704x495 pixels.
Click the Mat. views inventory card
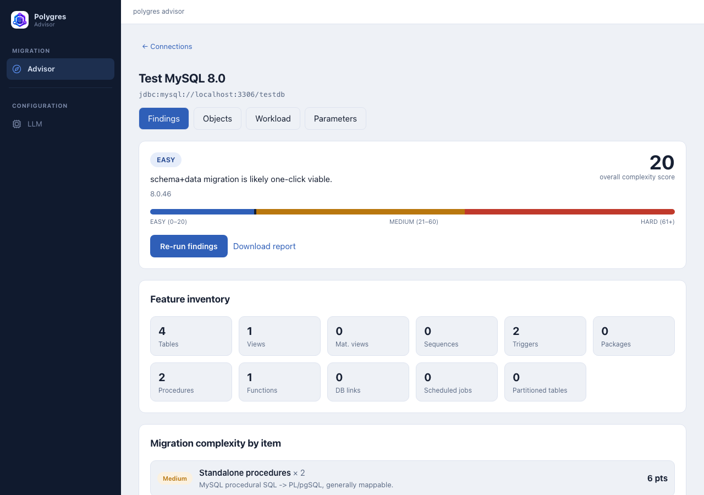tap(368, 336)
